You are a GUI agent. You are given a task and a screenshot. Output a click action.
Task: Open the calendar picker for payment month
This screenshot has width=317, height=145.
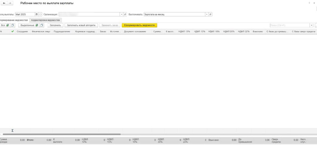[37, 14]
